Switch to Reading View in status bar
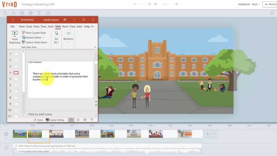The height and width of the screenshot is (156, 277). pos(85,120)
